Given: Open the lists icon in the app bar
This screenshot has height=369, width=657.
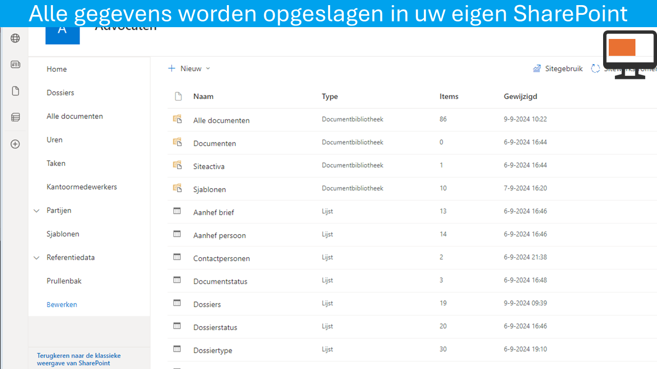Looking at the screenshot, I should pos(15,117).
